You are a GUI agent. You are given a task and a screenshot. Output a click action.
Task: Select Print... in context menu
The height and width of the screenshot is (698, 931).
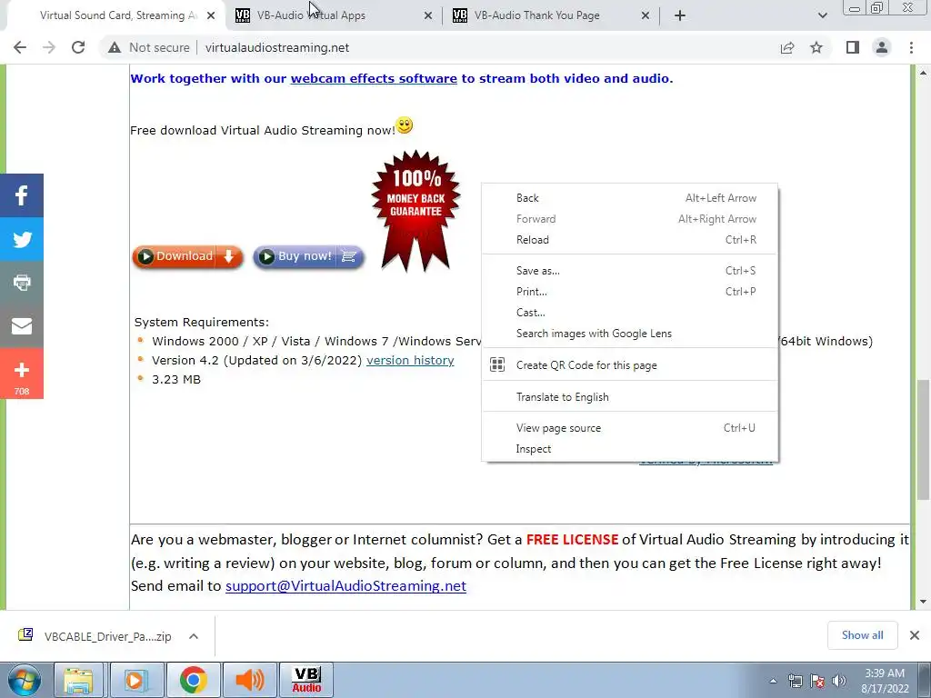630,292
